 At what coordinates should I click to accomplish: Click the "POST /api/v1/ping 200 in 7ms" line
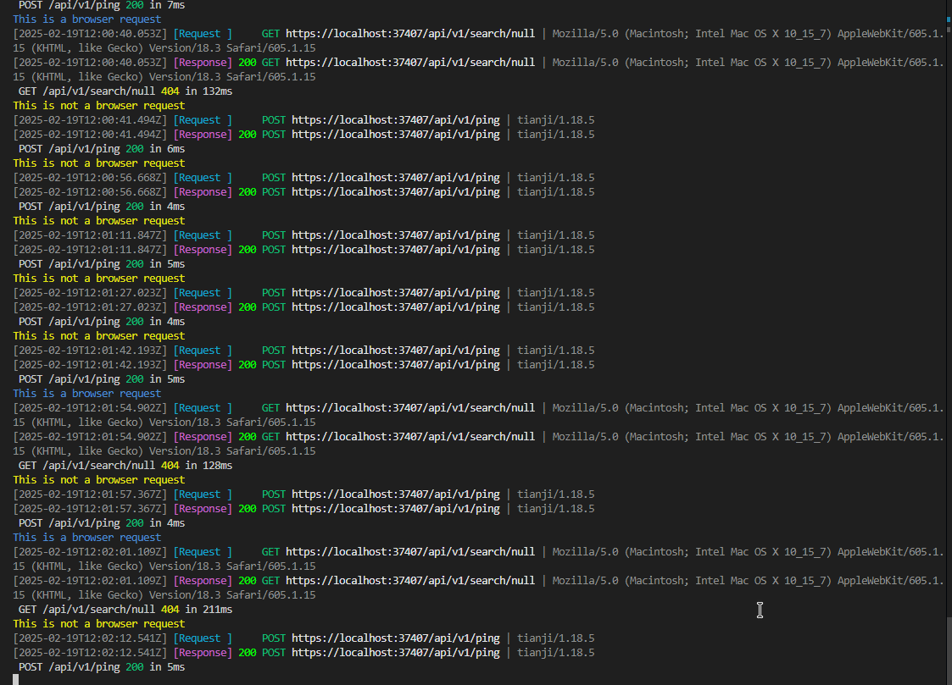pos(102,5)
